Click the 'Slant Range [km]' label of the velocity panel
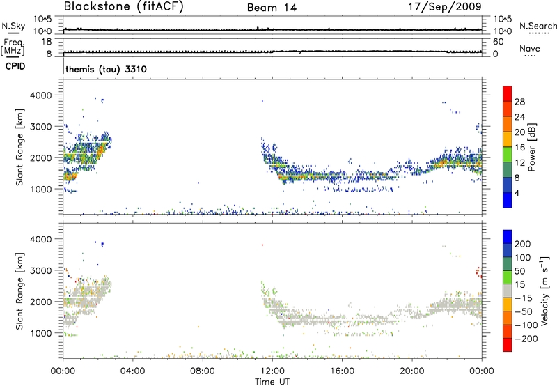This screenshot has width=557, height=386. (x=19, y=291)
